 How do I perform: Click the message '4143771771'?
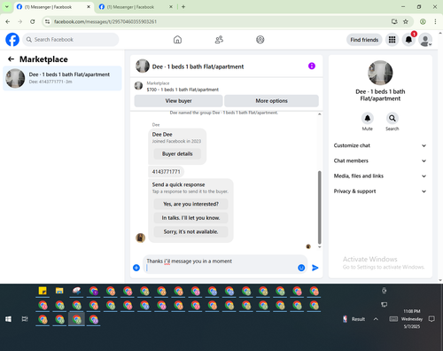[x=166, y=171]
